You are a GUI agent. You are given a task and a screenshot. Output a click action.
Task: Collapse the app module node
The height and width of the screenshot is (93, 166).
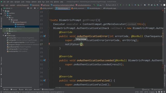3,11
